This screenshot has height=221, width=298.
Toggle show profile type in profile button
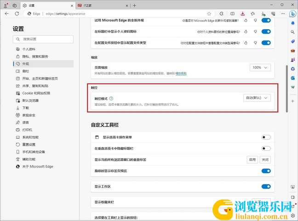point(266,43)
